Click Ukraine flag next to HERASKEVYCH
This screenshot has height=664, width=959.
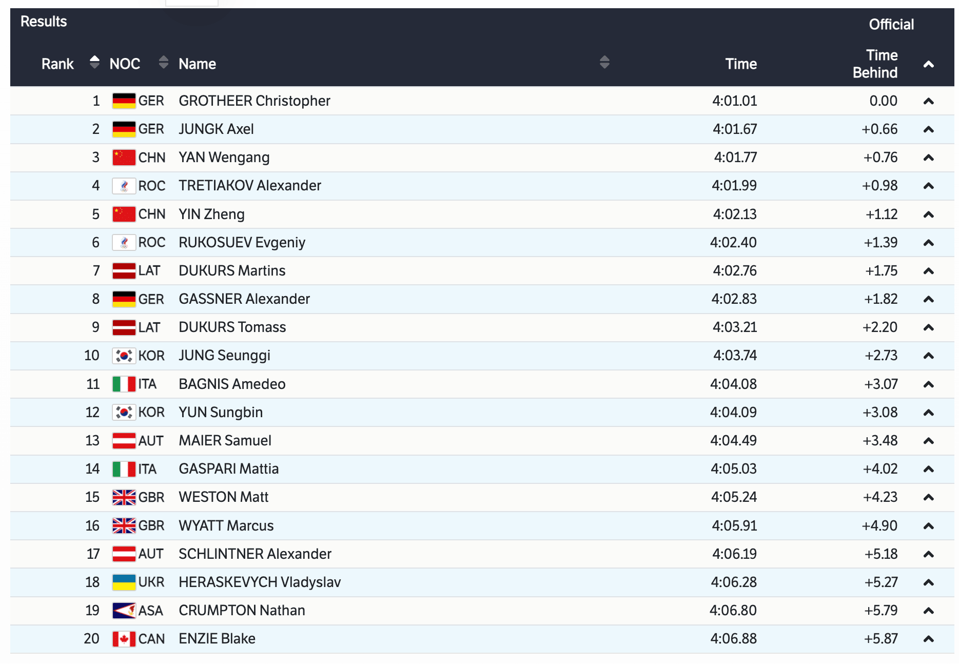tap(124, 582)
